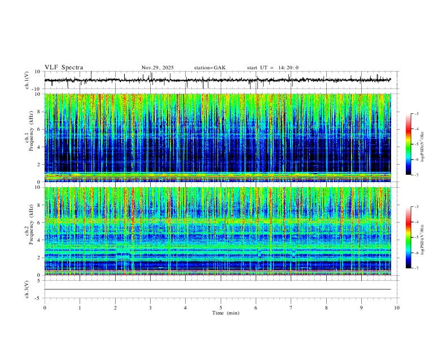This screenshot has height=345, width=447.
Task: Click the 'start UT = 14:20:0' text
Action: [273, 68]
